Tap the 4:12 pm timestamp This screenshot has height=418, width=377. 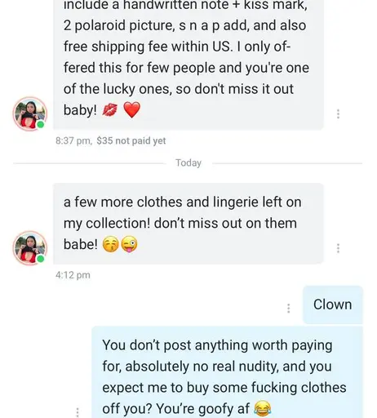(73, 275)
